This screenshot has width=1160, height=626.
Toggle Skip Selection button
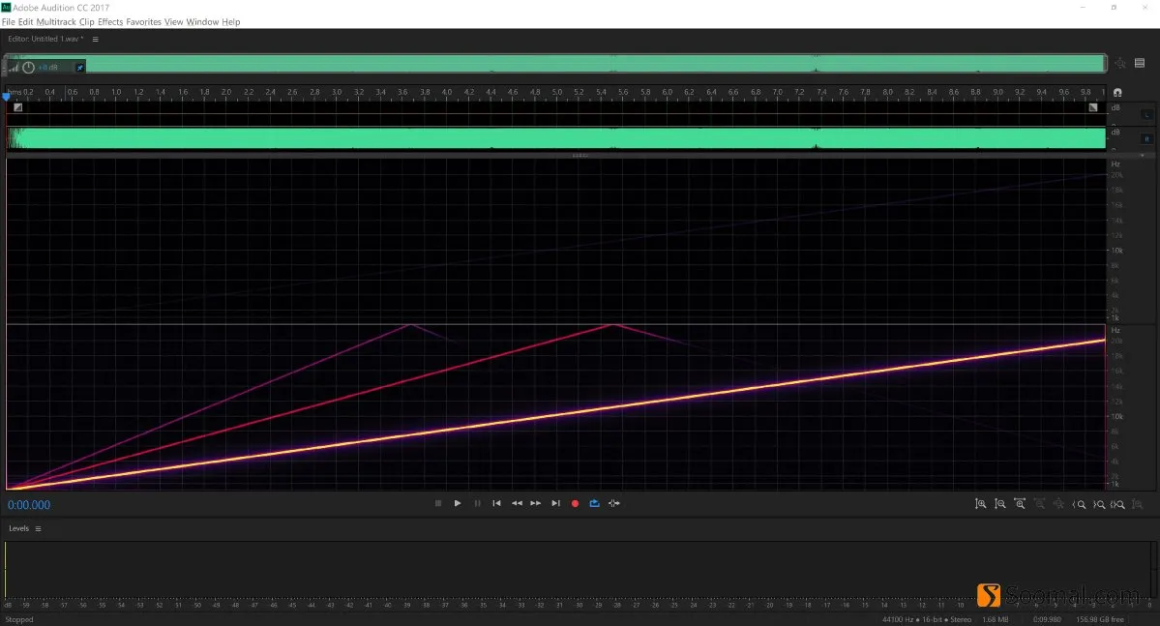point(614,503)
